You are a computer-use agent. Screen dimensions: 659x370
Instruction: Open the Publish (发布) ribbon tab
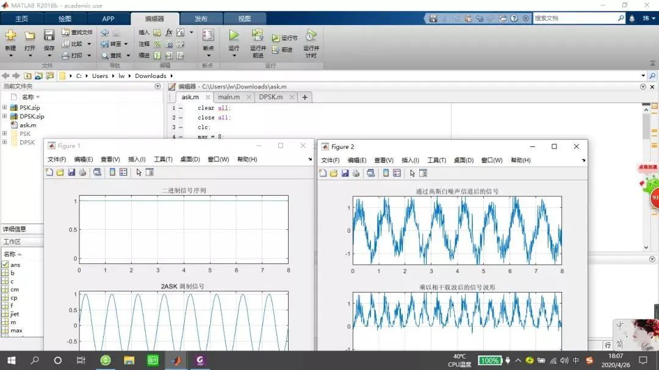coord(201,19)
